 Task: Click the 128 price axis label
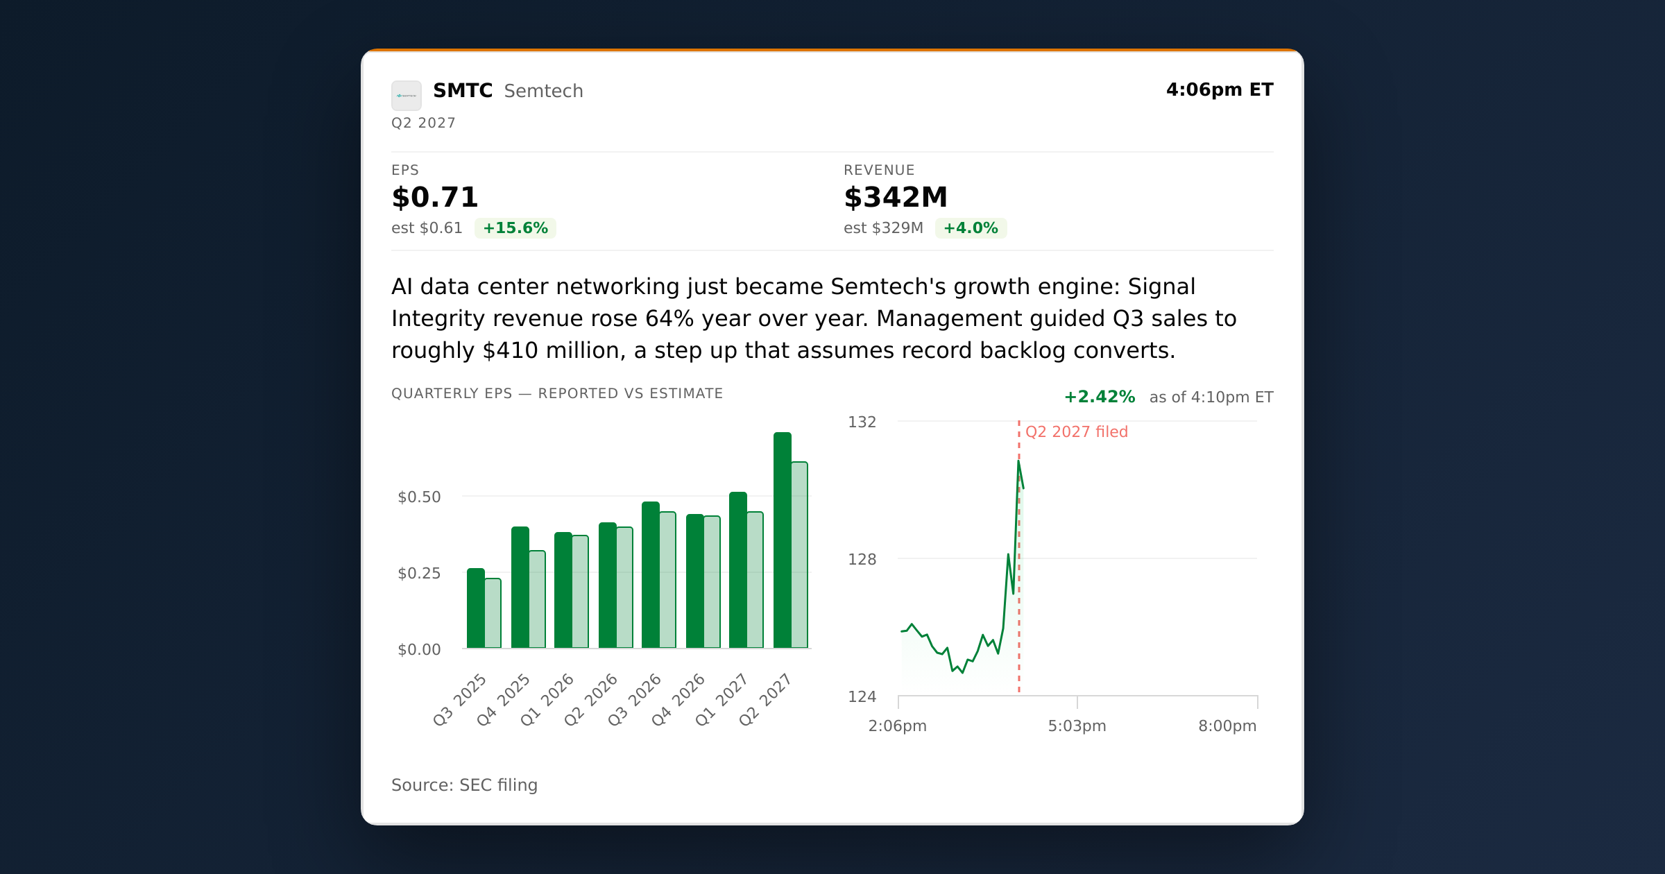click(x=862, y=559)
